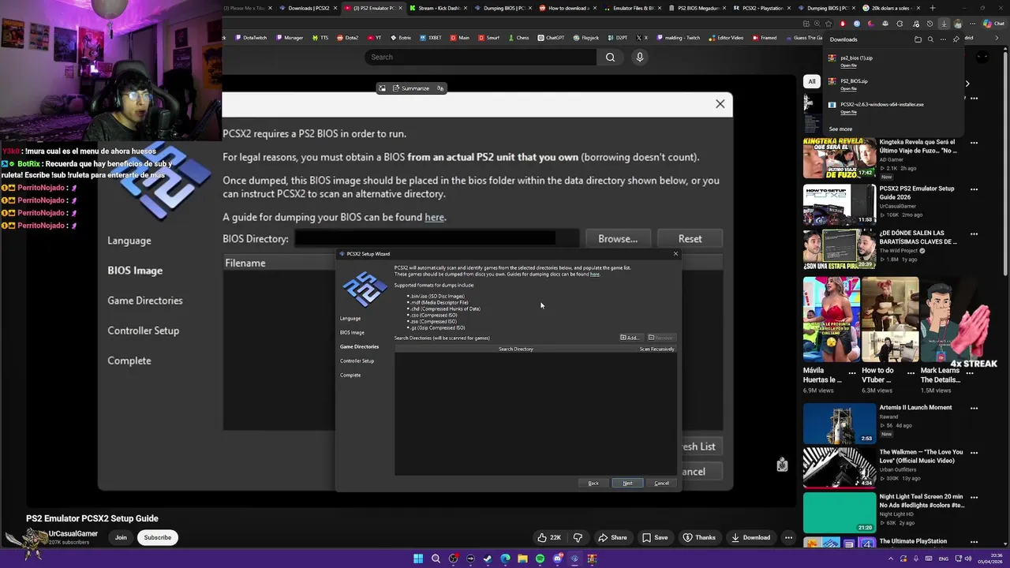The width and height of the screenshot is (1010, 568).
Task: Open Edge browser from the taskbar
Action: point(505,559)
